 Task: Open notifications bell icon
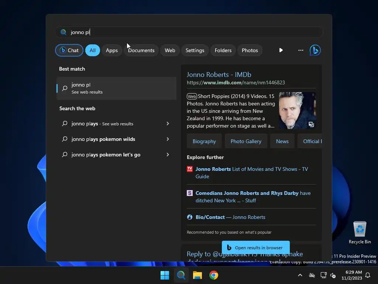click(368, 275)
